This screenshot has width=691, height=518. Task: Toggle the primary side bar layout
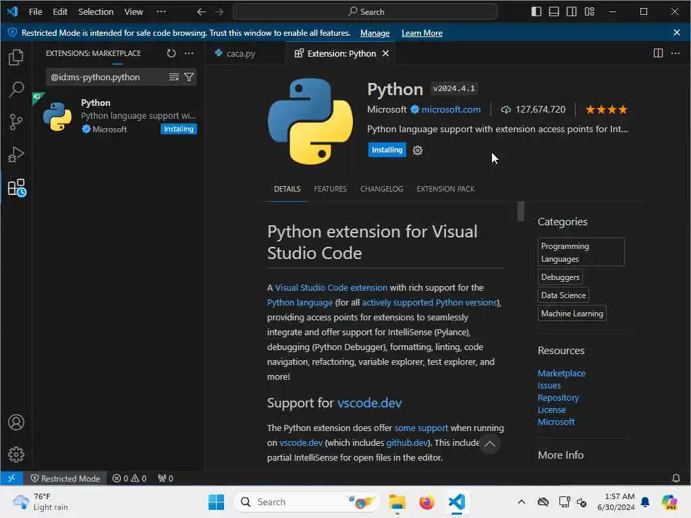(536, 11)
